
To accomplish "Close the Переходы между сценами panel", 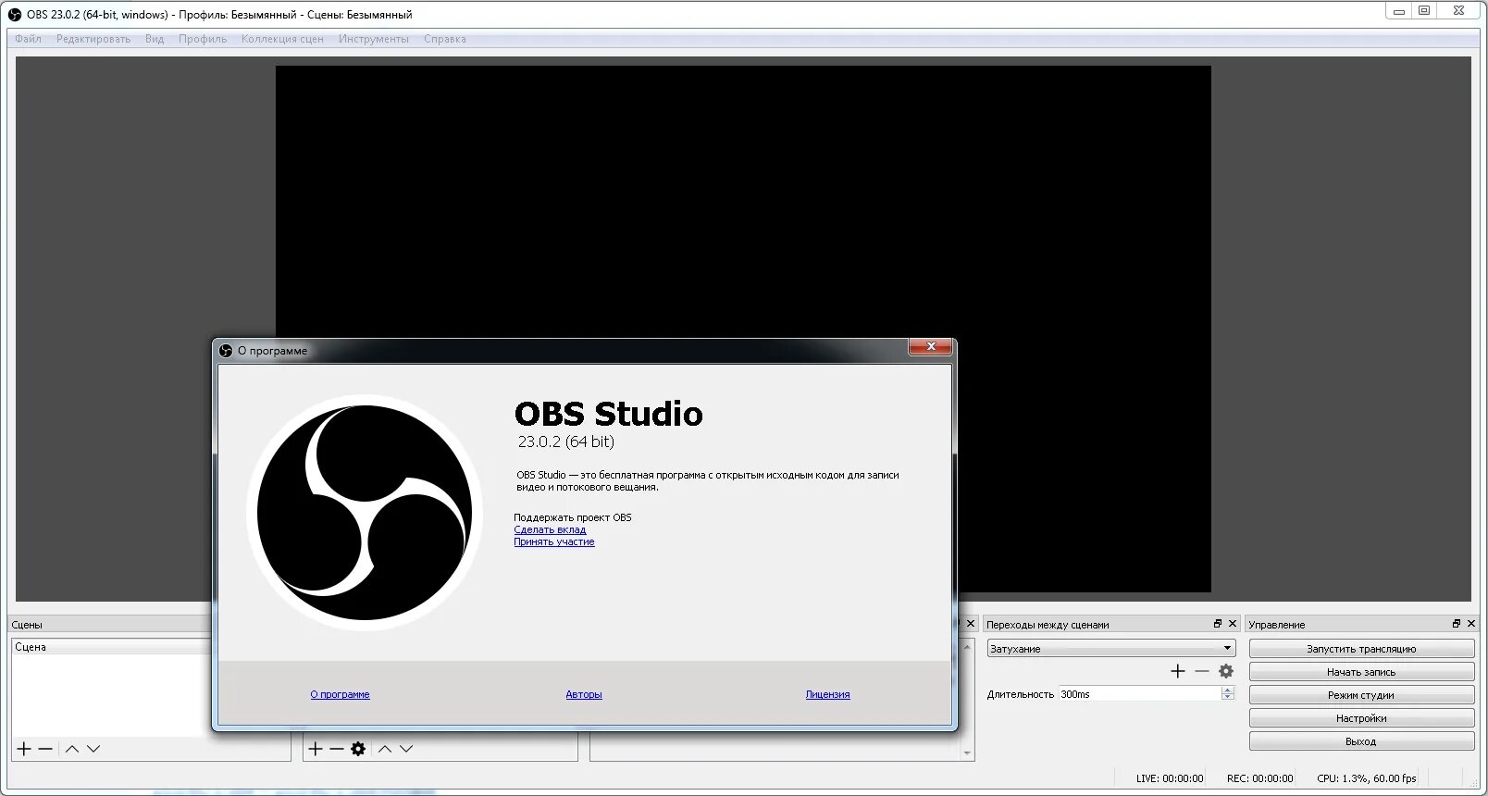I will (1233, 624).
